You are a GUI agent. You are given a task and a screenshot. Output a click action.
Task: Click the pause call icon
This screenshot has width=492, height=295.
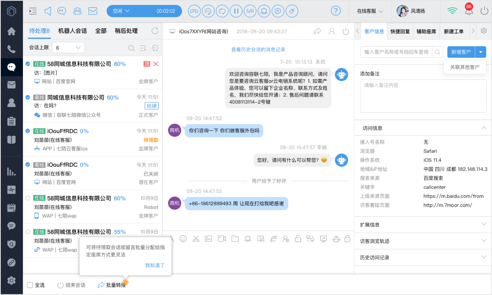[236, 11]
